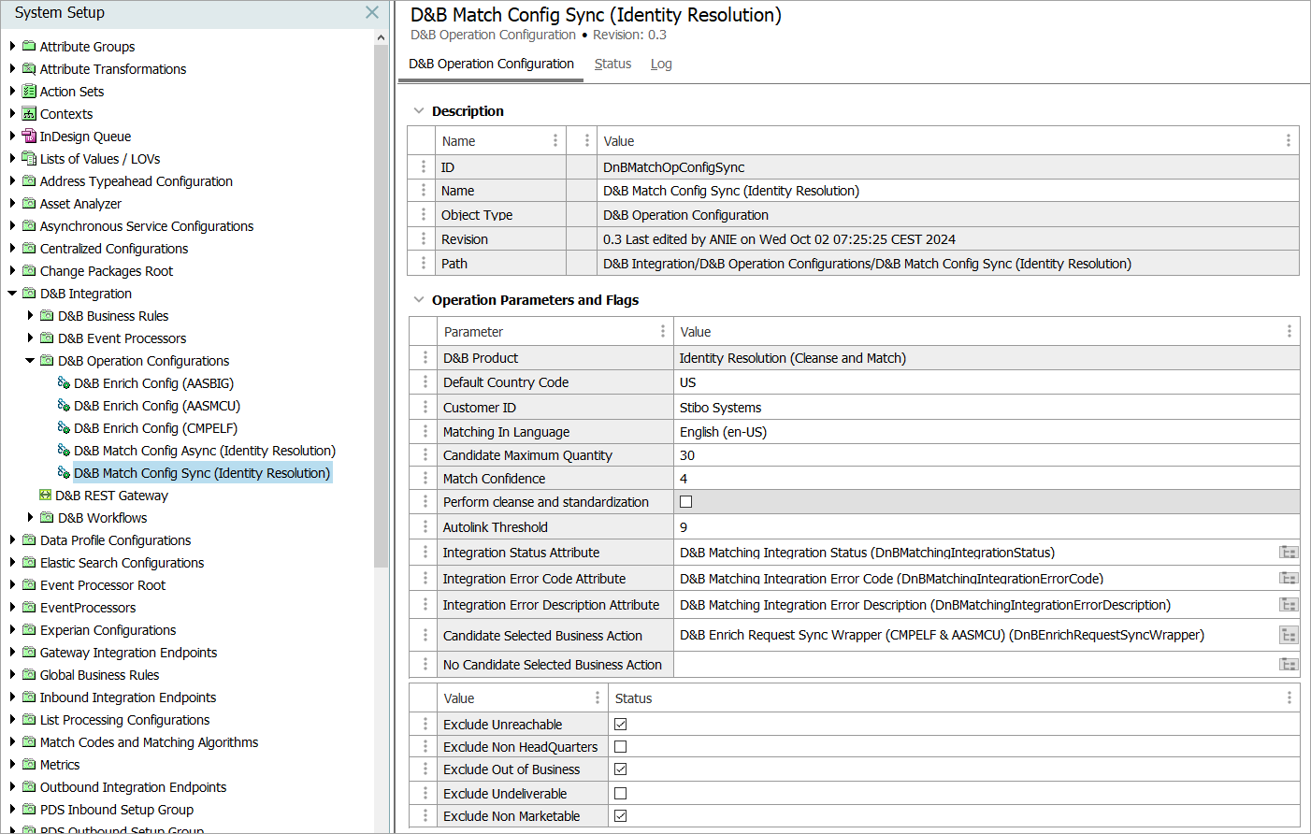Image resolution: width=1311 pixels, height=834 pixels.
Task: Click the D&B Enrich Config (AASBIG) icon
Action: [x=64, y=383]
